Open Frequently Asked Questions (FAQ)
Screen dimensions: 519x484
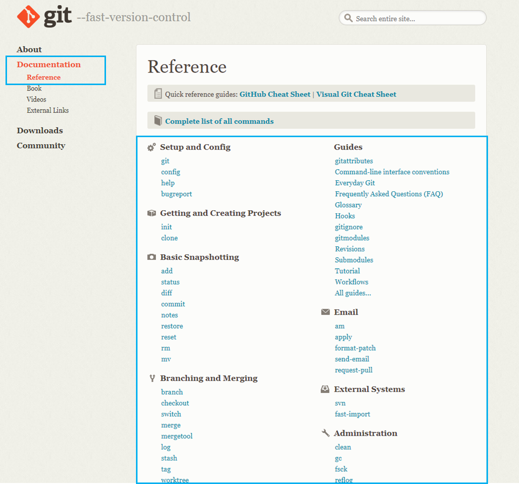coord(389,194)
